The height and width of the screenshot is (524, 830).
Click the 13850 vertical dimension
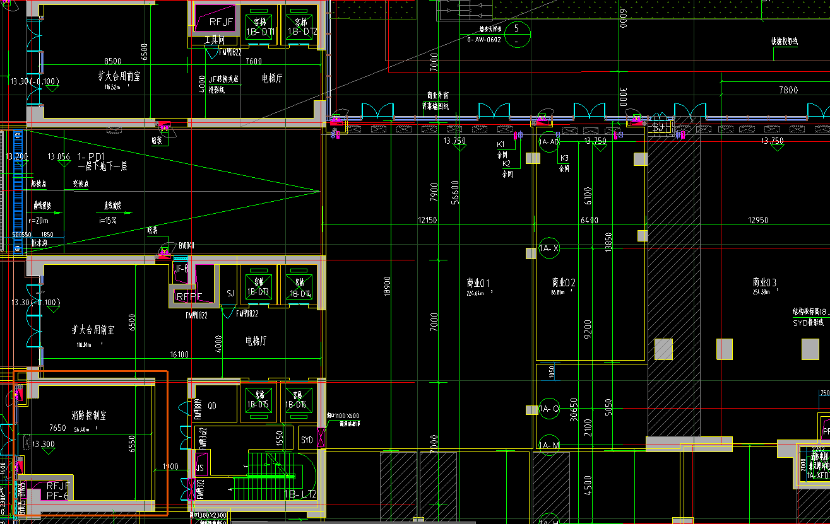[608, 243]
